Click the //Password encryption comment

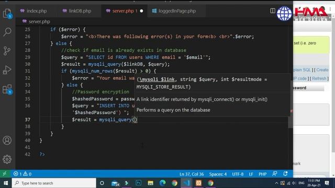point(100,92)
